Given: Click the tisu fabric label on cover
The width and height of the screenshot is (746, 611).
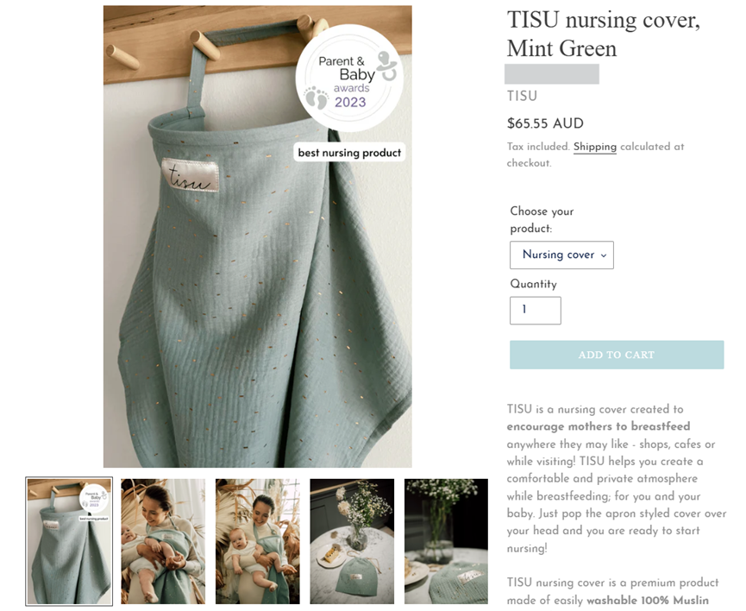Looking at the screenshot, I should 191,175.
